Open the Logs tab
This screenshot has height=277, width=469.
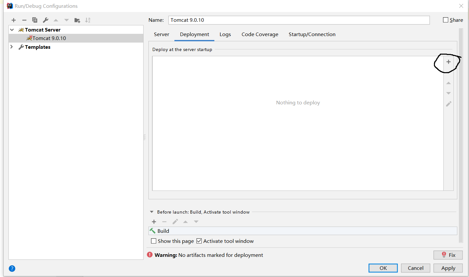coord(225,34)
